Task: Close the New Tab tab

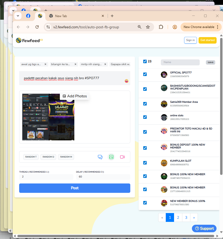Action: (103, 16)
